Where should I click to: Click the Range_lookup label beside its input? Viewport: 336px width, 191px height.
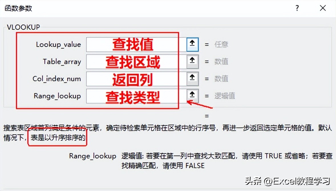[x=57, y=96]
